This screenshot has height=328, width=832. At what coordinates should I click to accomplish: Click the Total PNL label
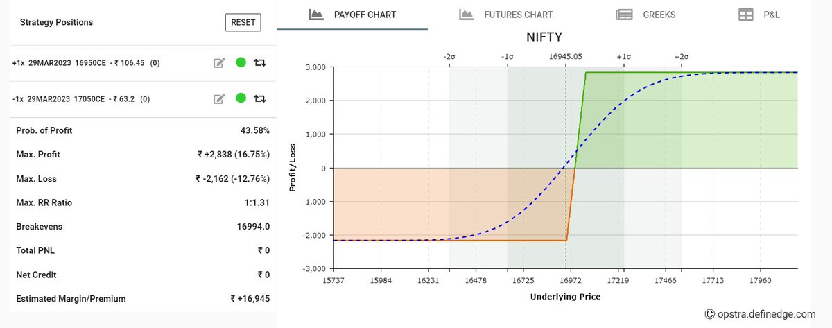click(x=36, y=251)
